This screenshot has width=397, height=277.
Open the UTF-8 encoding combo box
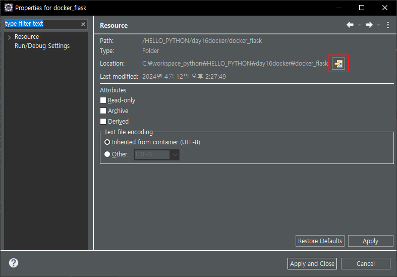coord(156,154)
